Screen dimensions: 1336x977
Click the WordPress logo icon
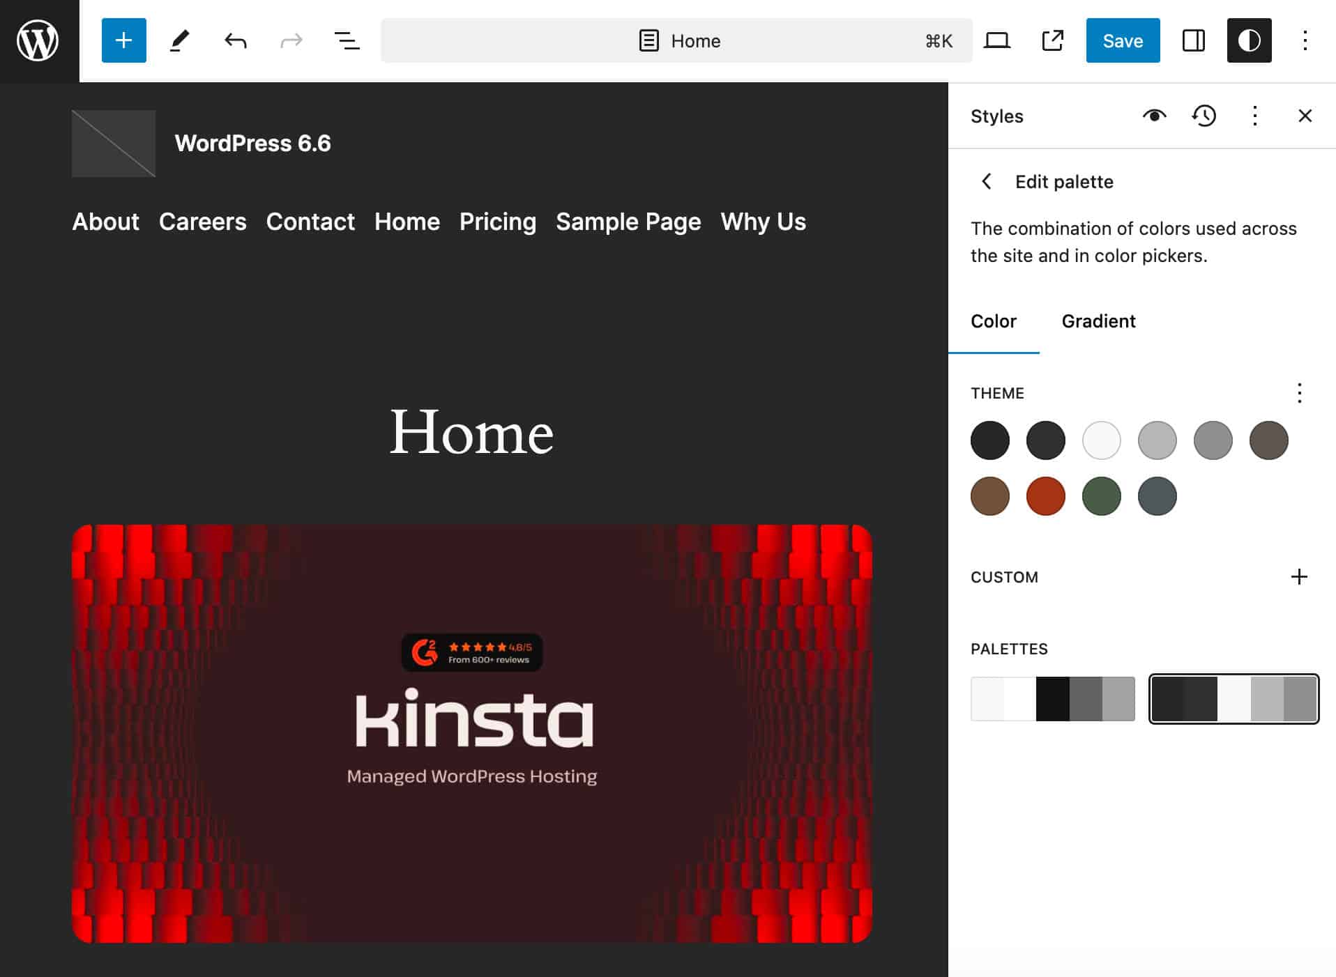(38, 40)
